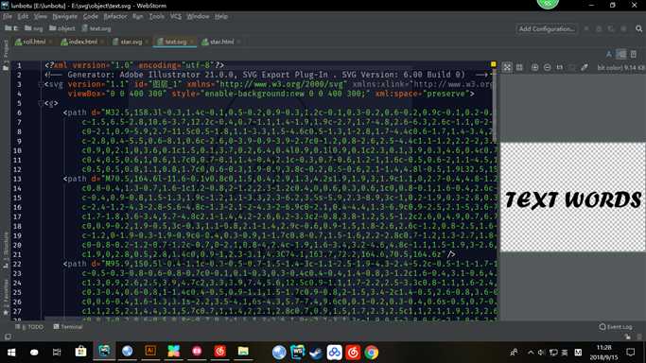Show editor and preview split view
Screen dimensions: 646x363
621,54
